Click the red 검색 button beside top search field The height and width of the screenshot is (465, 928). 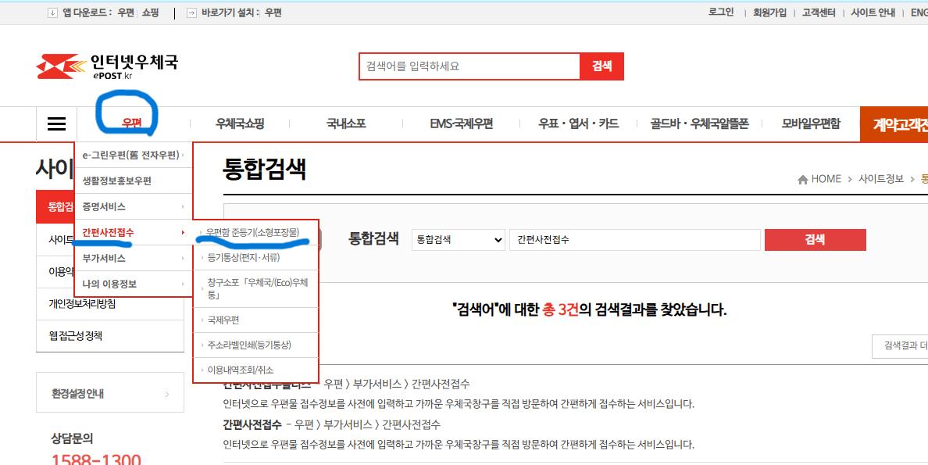pyautogui.click(x=602, y=66)
